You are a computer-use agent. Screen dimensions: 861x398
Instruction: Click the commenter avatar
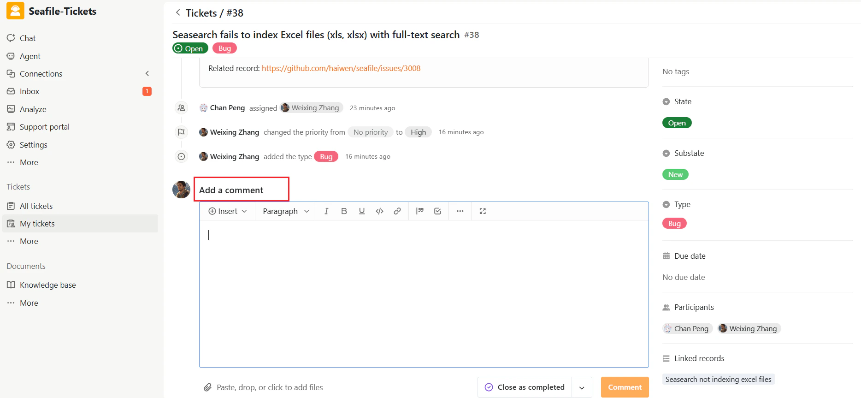pyautogui.click(x=182, y=190)
